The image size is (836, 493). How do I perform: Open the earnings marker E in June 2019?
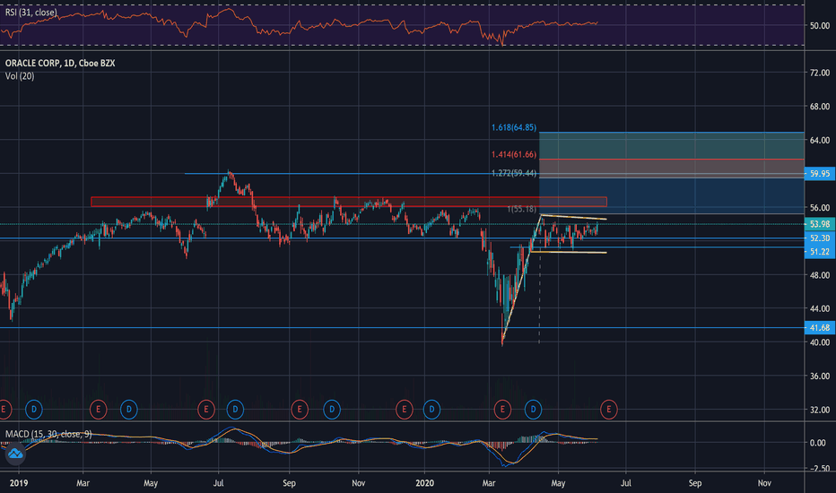tap(205, 410)
